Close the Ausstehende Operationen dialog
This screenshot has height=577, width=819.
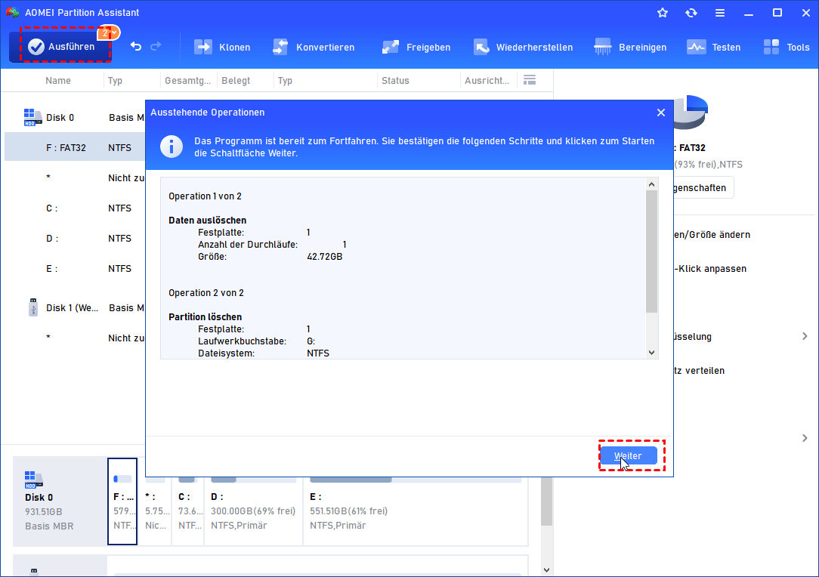661,113
